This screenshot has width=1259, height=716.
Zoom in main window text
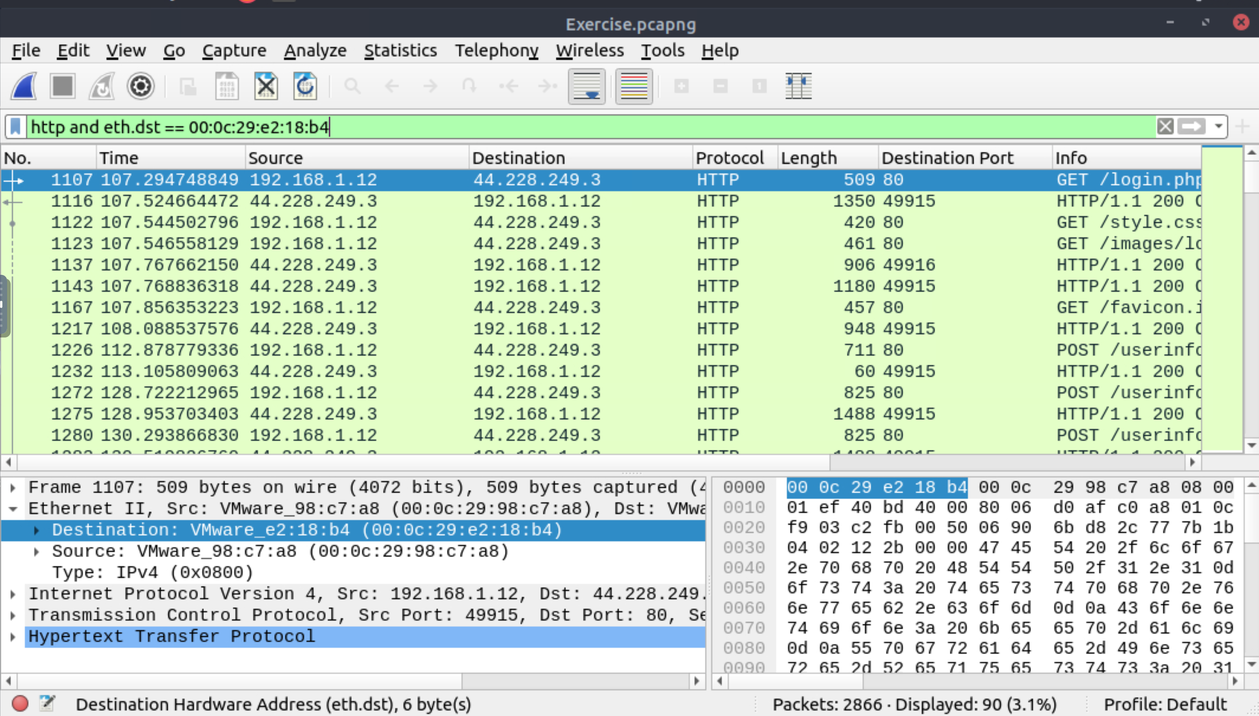(x=681, y=86)
